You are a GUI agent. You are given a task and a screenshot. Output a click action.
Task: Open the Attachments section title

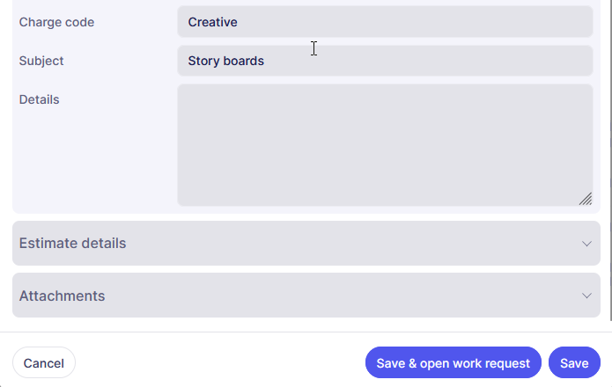pos(62,296)
